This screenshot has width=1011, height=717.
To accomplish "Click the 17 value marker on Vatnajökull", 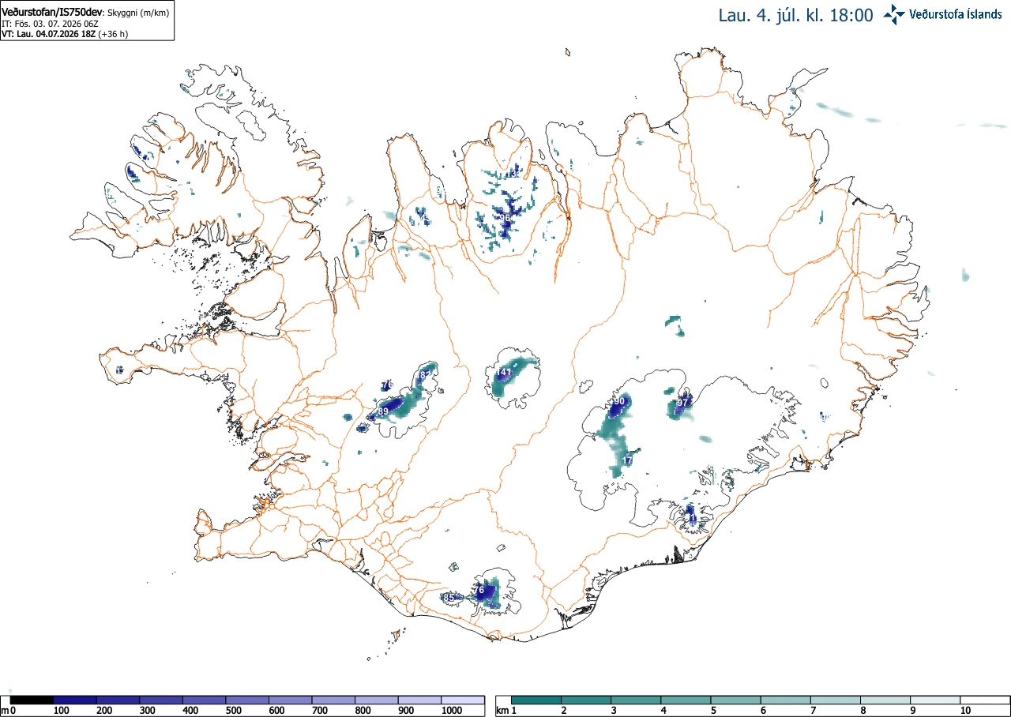I will (x=628, y=460).
